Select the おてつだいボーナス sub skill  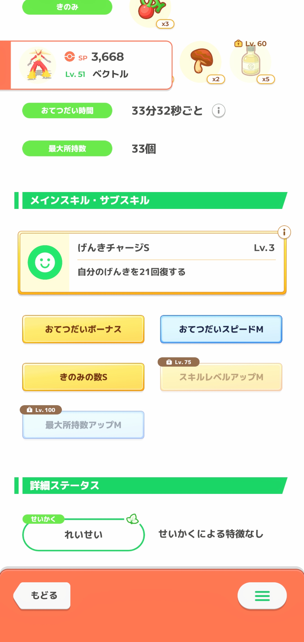coord(83,329)
